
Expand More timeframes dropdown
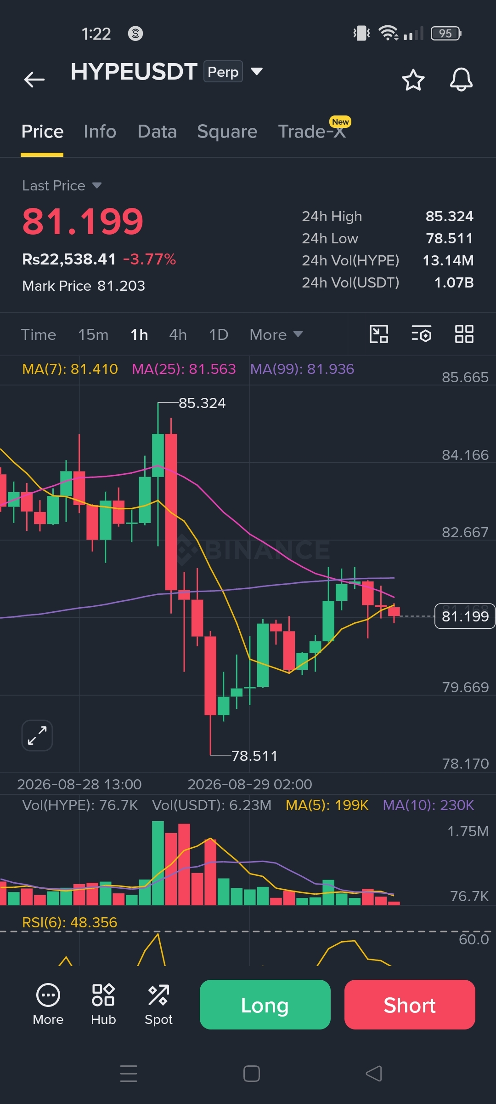(276, 334)
